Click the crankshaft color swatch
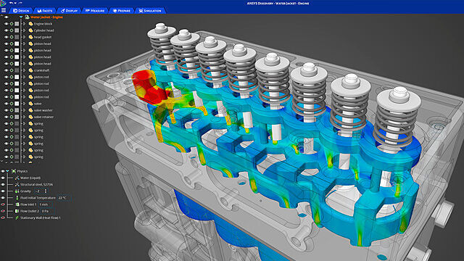The height and width of the screenshot is (261, 464). click(17, 70)
